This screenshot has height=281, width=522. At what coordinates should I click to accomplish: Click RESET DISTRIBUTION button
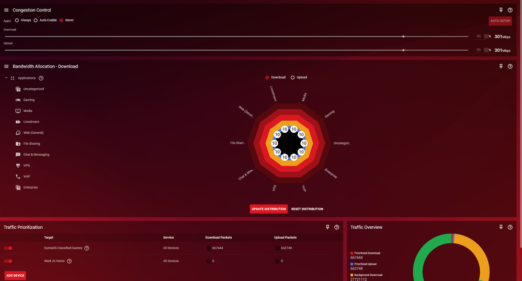tap(307, 209)
